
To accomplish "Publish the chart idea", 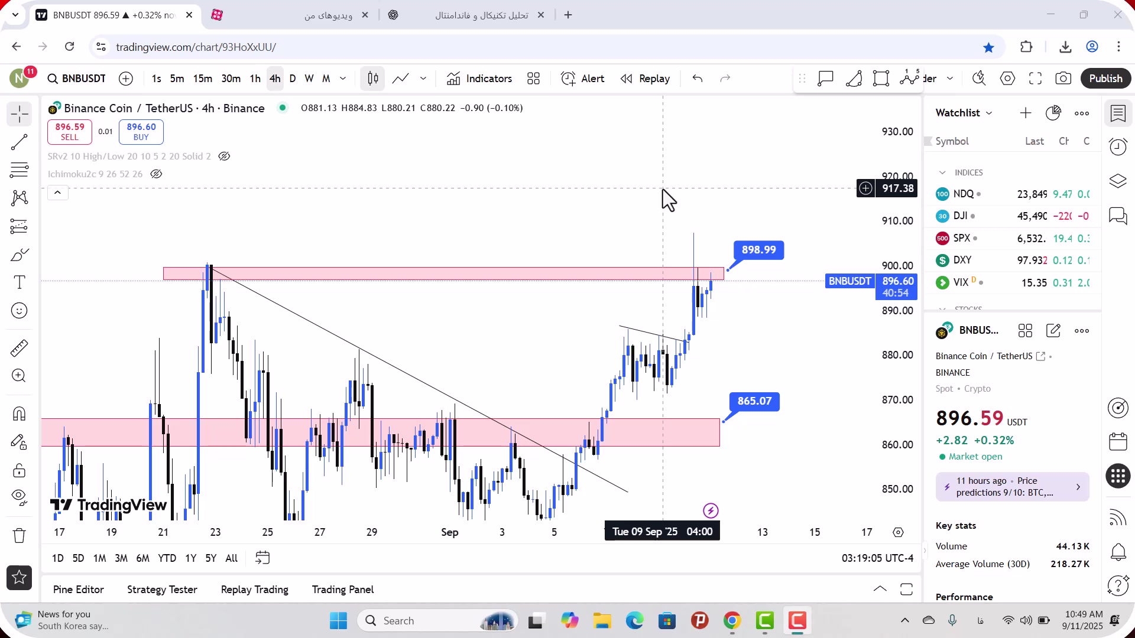I will click(x=1105, y=79).
